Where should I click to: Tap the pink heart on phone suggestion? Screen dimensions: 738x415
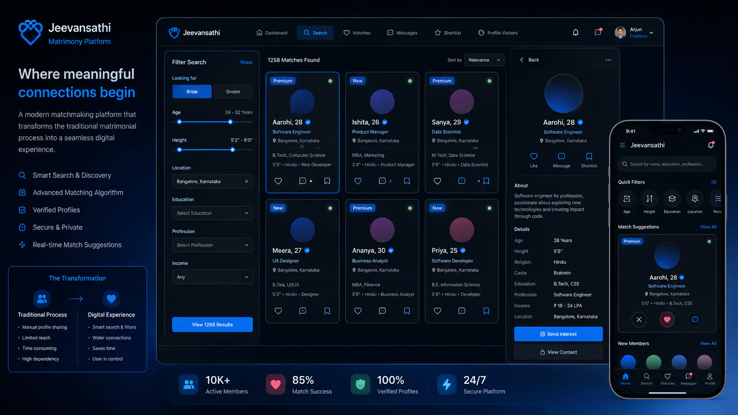tap(667, 319)
